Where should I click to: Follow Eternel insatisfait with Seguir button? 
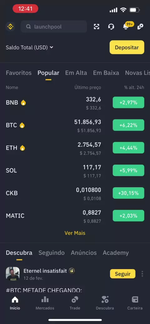click(123, 274)
